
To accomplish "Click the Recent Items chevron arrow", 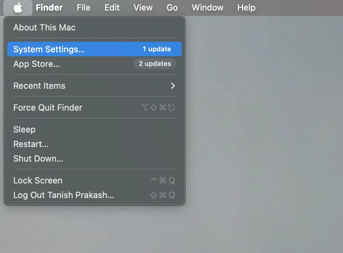I will click(173, 86).
